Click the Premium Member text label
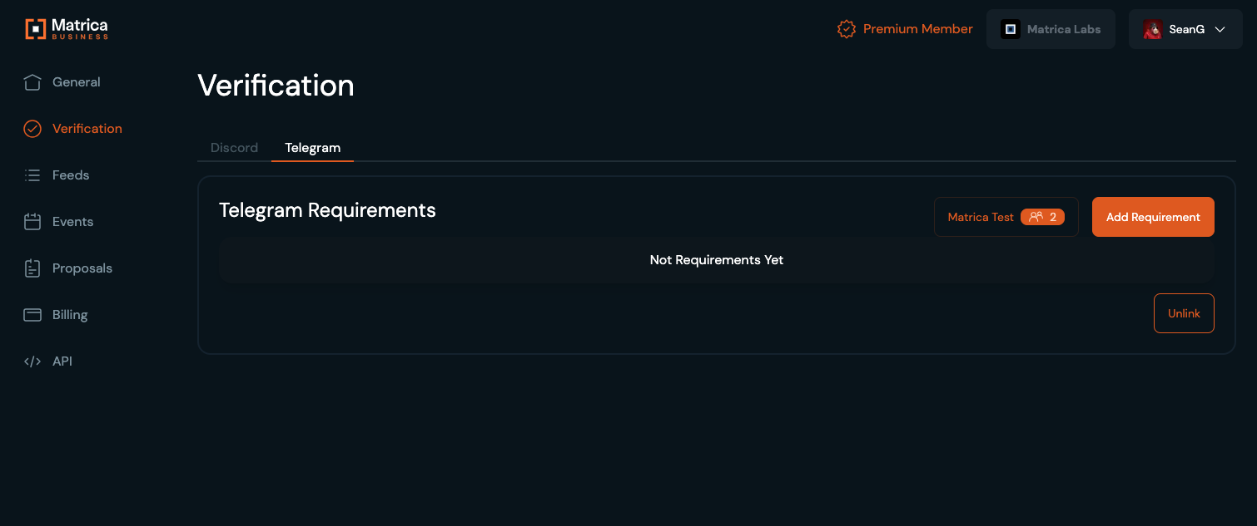 917,29
